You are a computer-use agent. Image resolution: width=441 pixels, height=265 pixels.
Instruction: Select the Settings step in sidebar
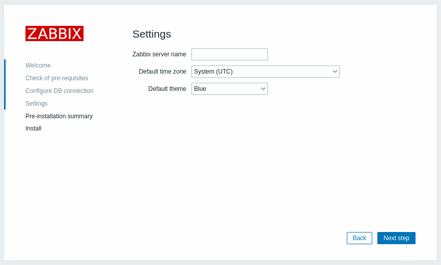tap(36, 104)
